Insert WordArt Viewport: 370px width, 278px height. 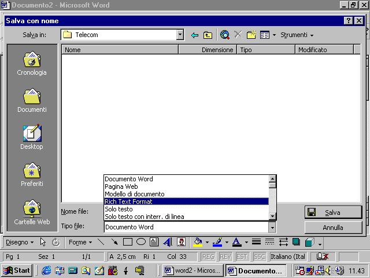tap(168, 242)
